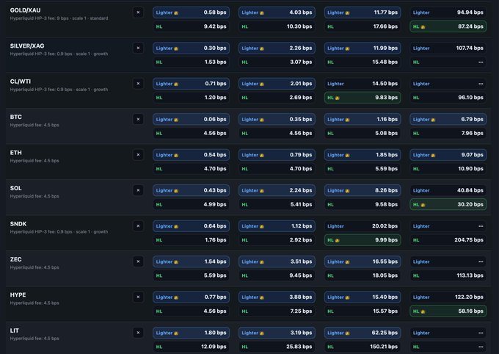Click LIT Lighter 1.80 bps cell
The height and width of the screenshot is (354, 499).
coord(191,333)
